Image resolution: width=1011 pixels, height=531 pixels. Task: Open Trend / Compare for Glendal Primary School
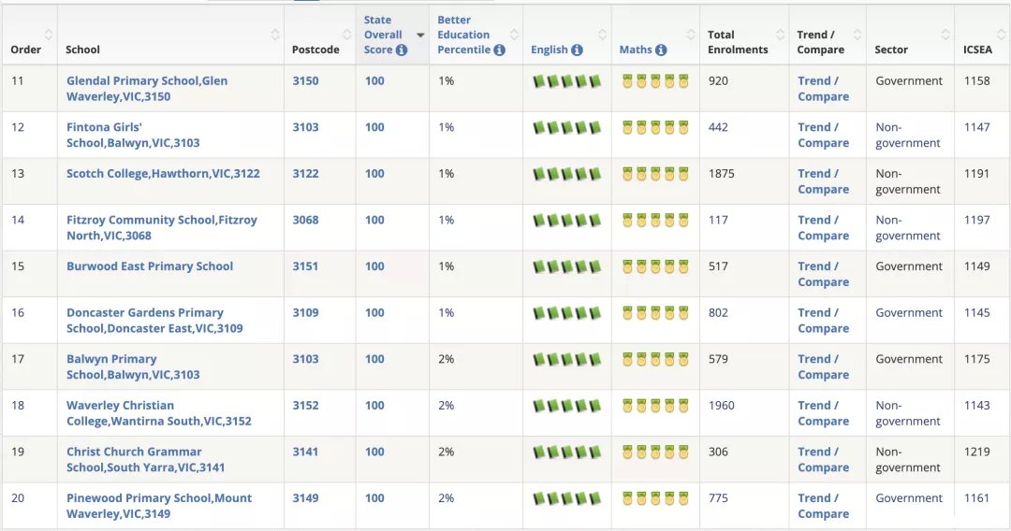pyautogui.click(x=824, y=89)
